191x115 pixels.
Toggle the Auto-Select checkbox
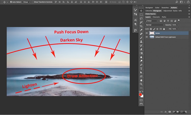(11, 2)
